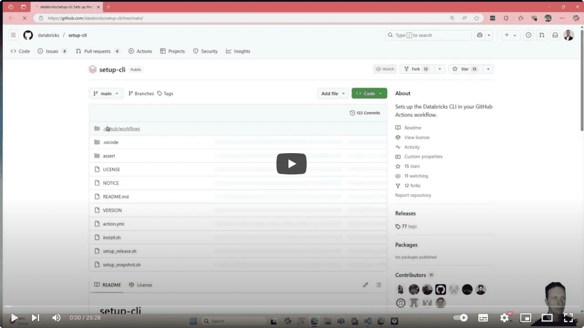Watch the setup-cli repository

(385, 68)
